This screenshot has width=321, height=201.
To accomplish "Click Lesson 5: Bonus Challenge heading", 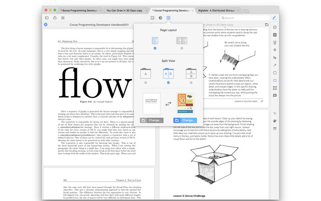I will coord(189,196).
